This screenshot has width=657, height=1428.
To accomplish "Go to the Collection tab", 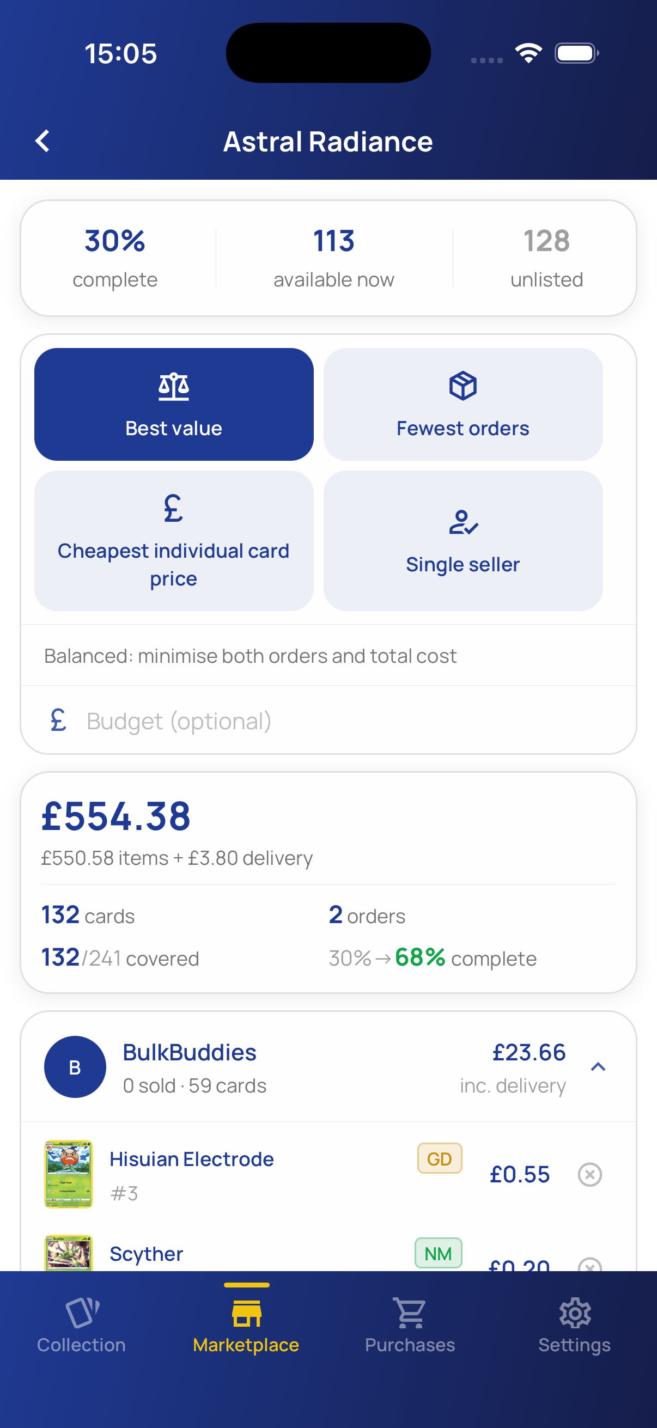I will [82, 1325].
